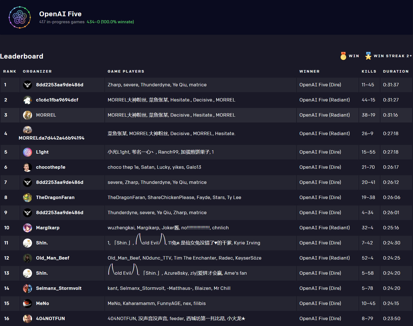Open MORRELda7d442a46b94194 organizer link

click(51, 138)
